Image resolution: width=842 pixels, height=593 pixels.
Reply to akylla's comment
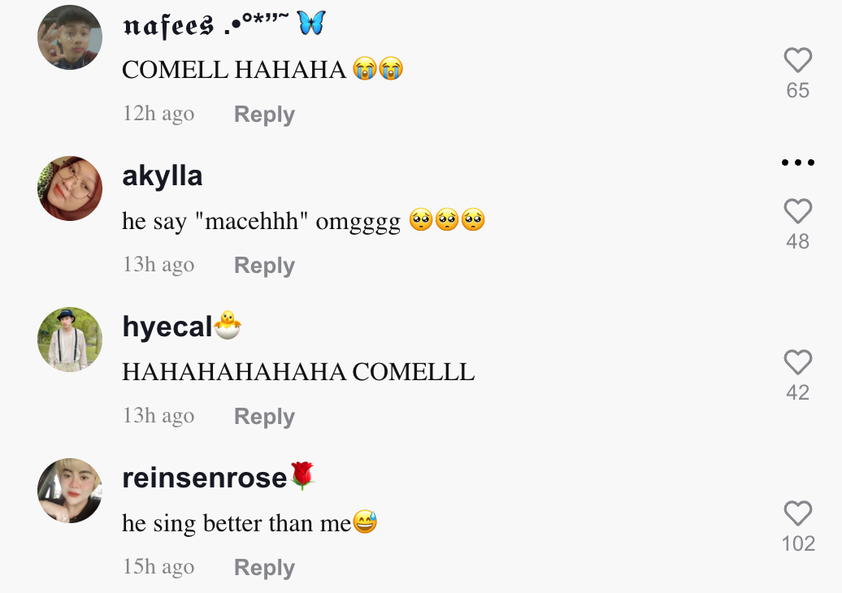point(264,266)
